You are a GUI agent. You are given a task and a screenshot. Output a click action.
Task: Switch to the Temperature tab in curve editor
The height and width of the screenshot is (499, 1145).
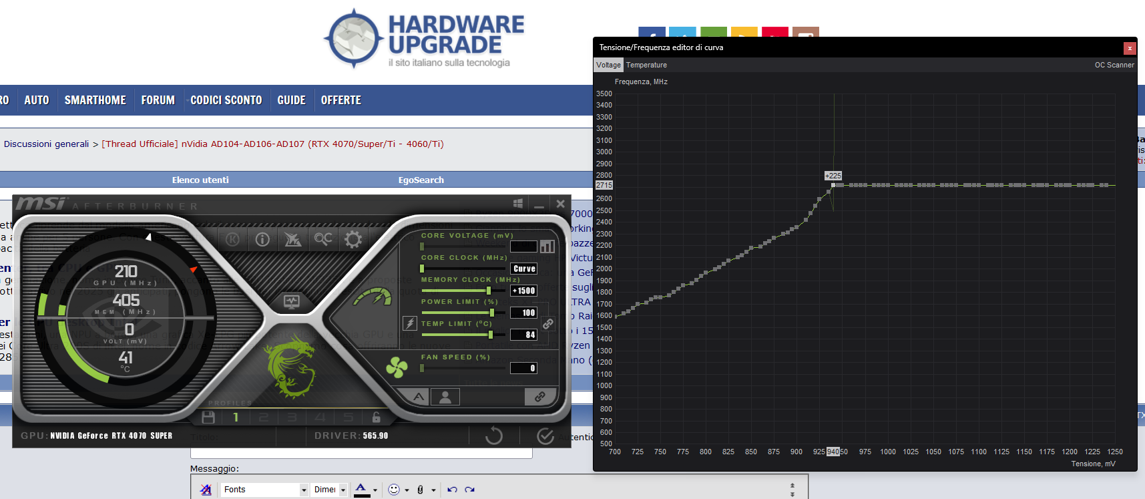pos(646,65)
